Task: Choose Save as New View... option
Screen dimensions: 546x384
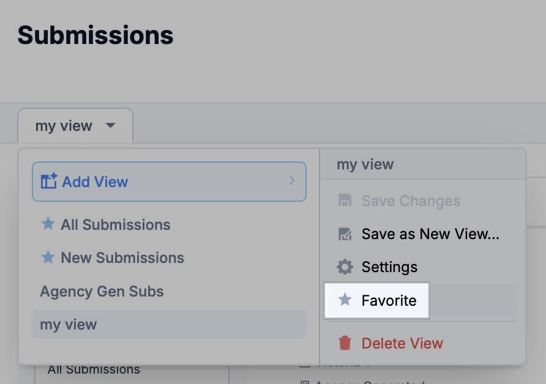Action: pyautogui.click(x=430, y=234)
